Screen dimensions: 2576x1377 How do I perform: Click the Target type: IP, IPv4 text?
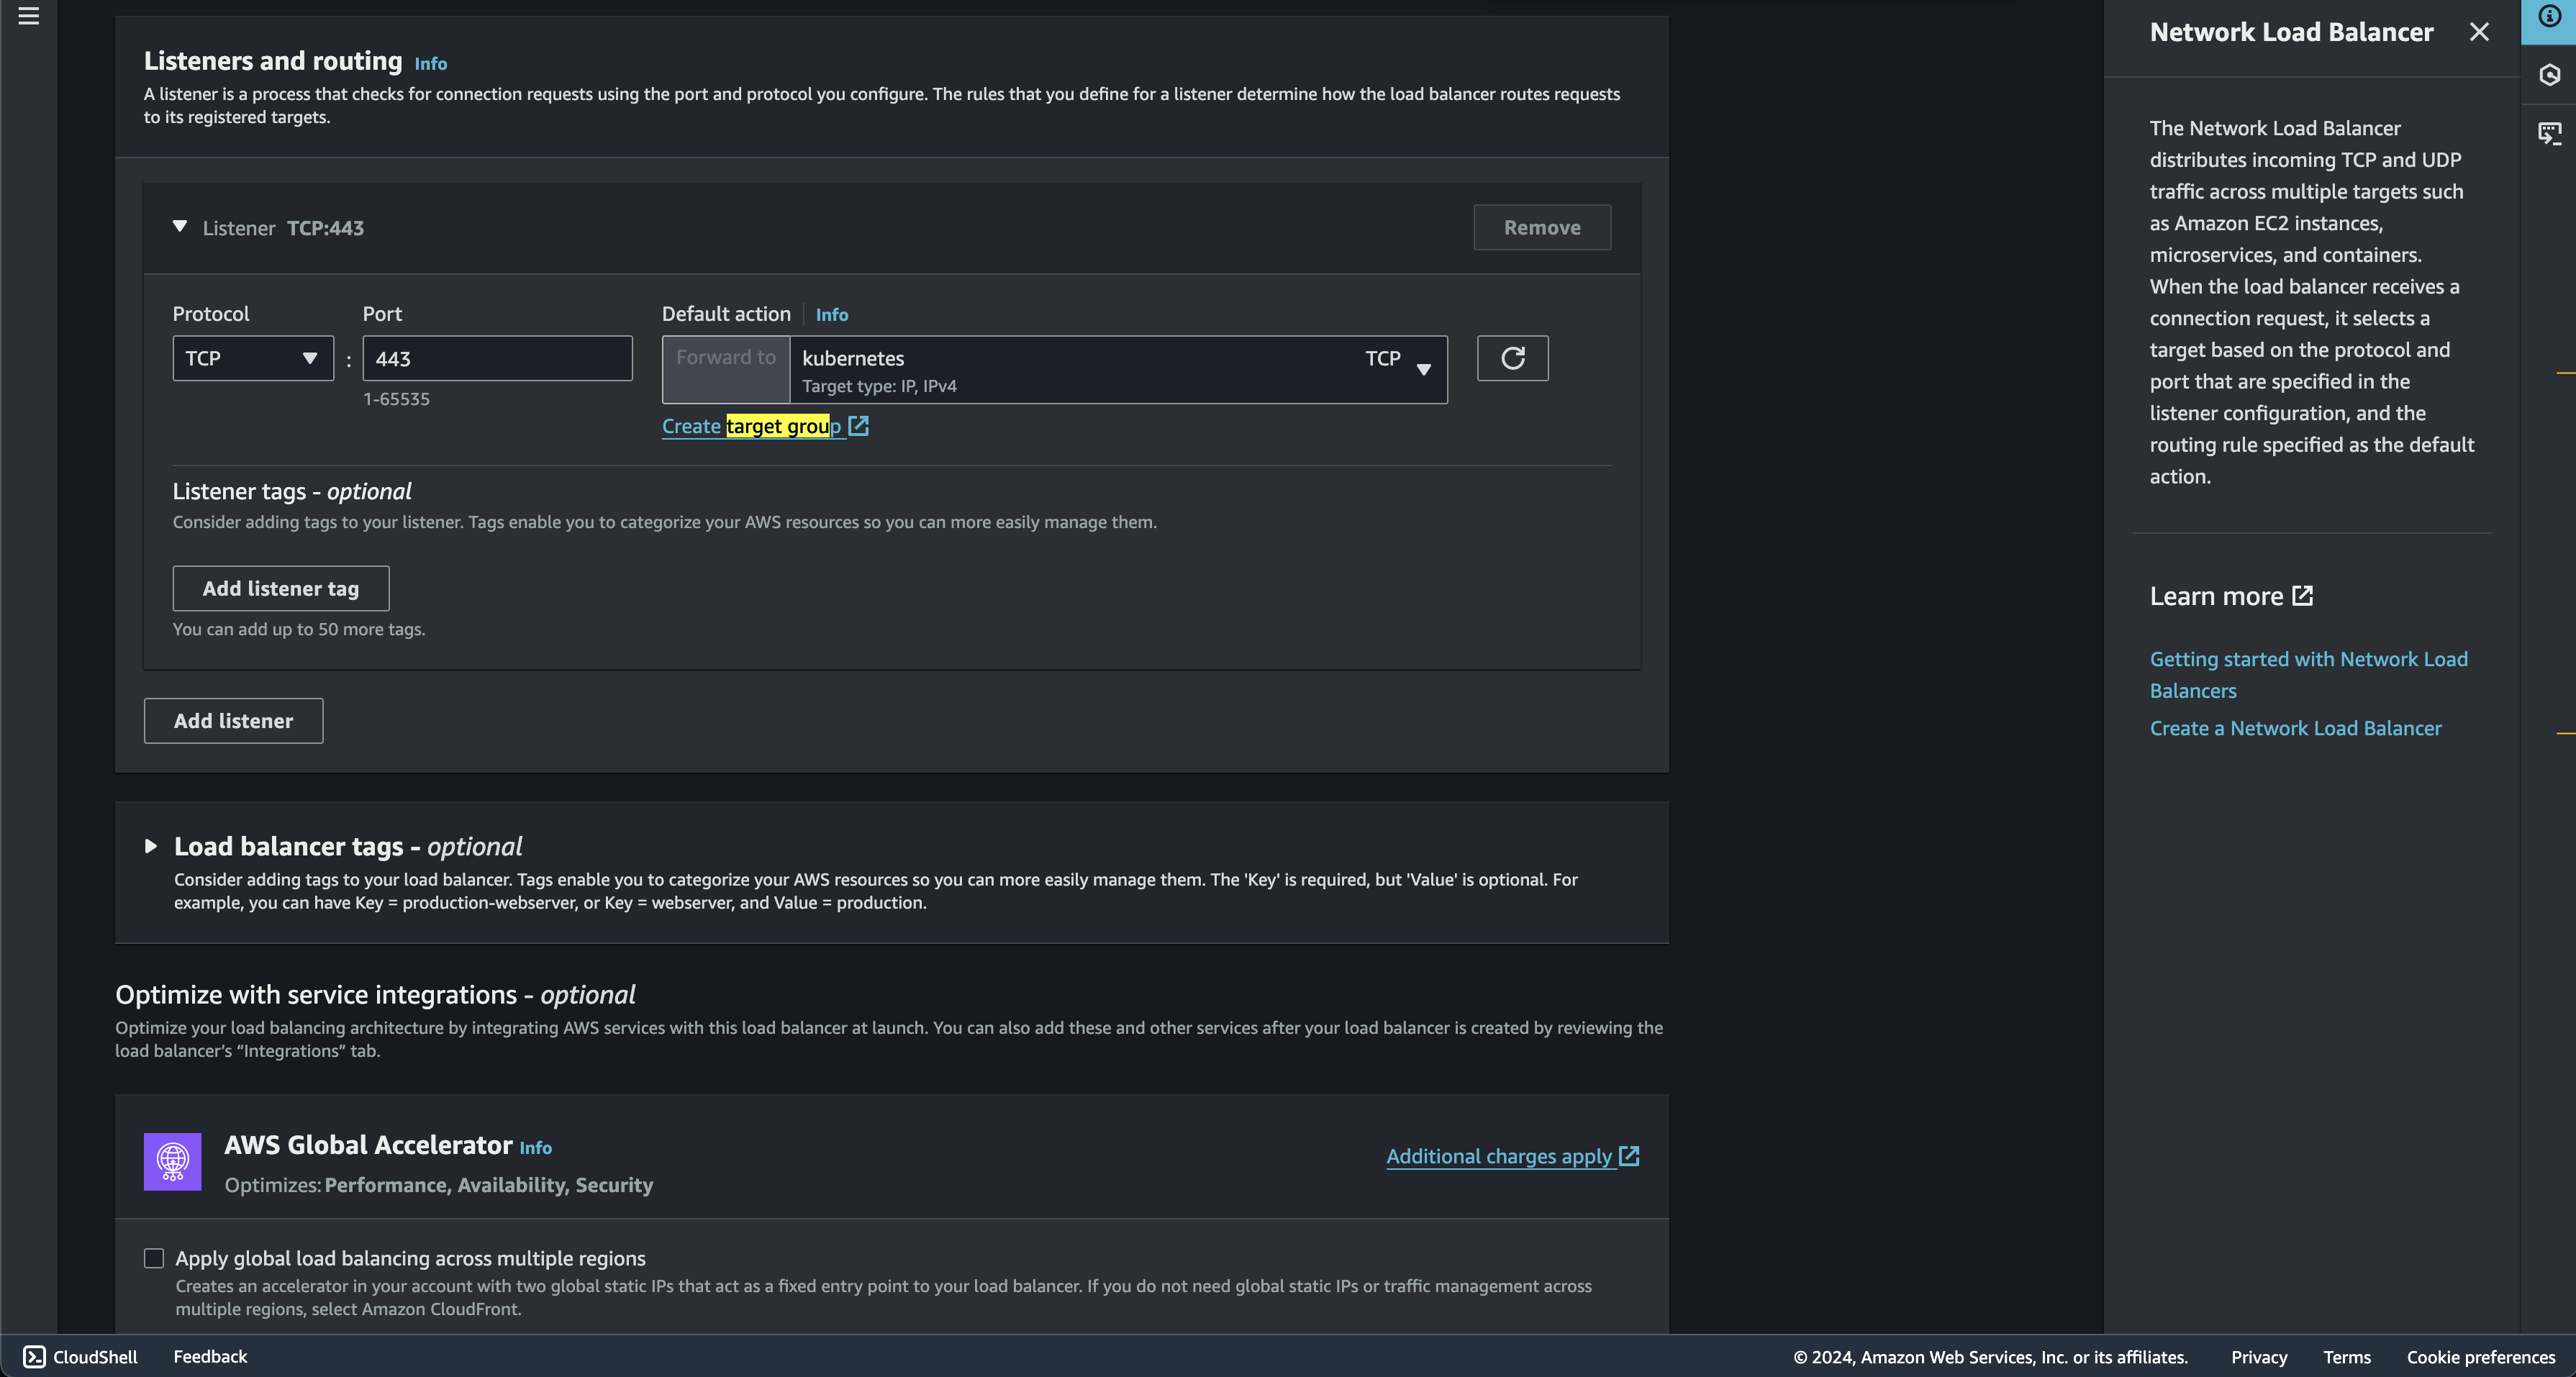(879, 386)
